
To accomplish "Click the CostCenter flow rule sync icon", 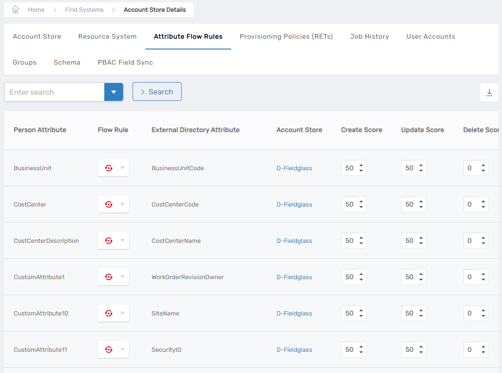I will (109, 204).
